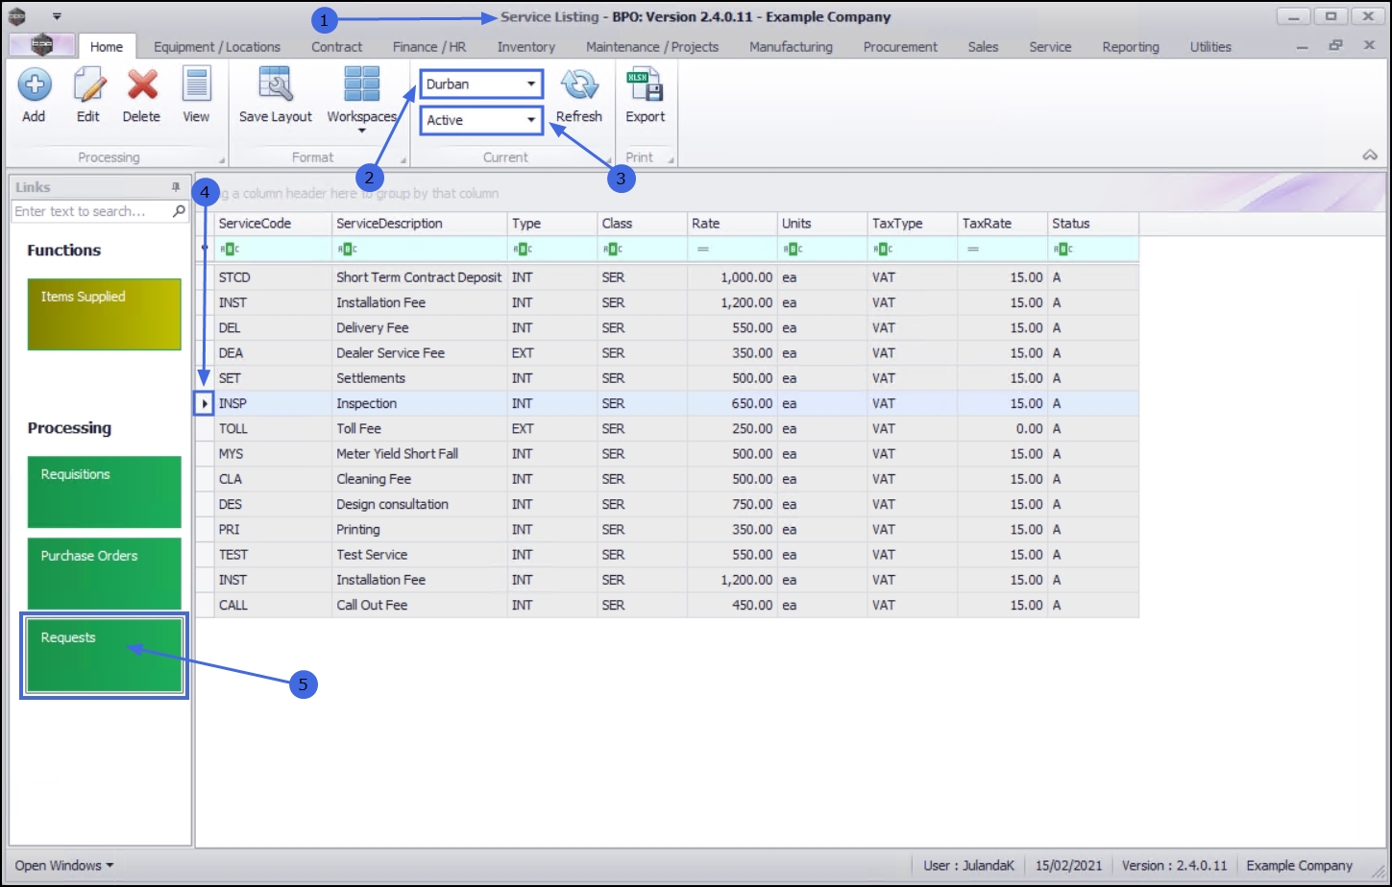Image resolution: width=1392 pixels, height=887 pixels.
Task: Collapse the ribbon using the chevron
Action: tap(1370, 156)
